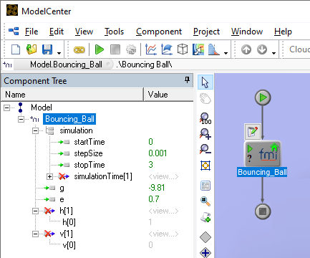Click the New document toolbar icon
The width and height of the screenshot is (310, 258).
click(16, 49)
